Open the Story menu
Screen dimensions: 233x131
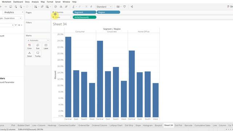click(x=27, y=2)
